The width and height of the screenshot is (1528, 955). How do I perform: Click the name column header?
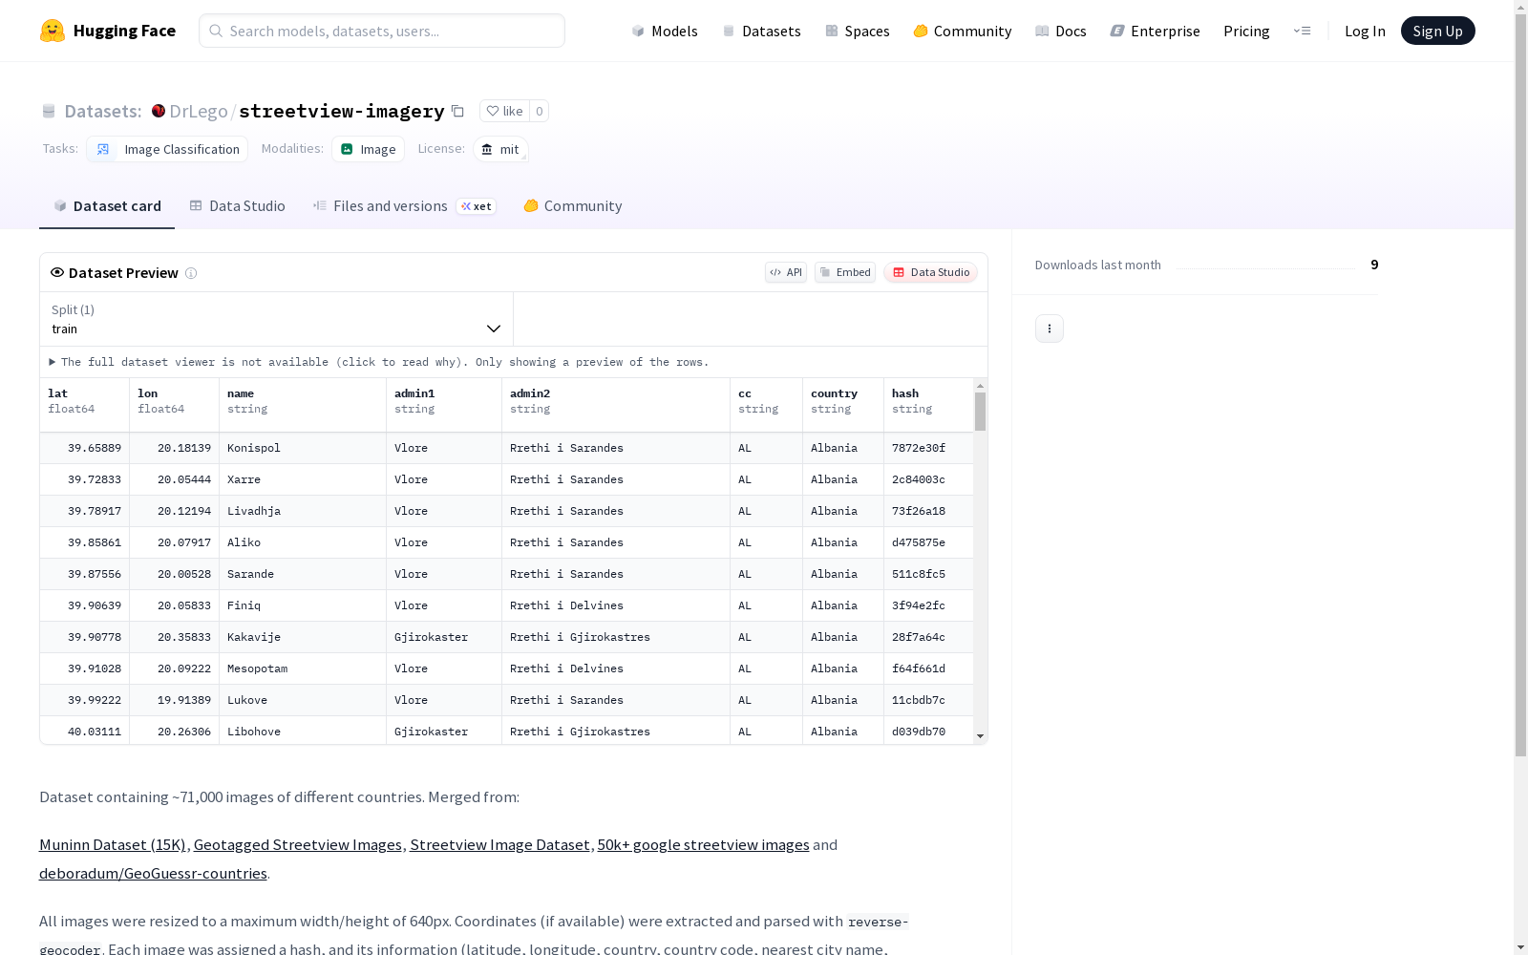pyautogui.click(x=303, y=405)
